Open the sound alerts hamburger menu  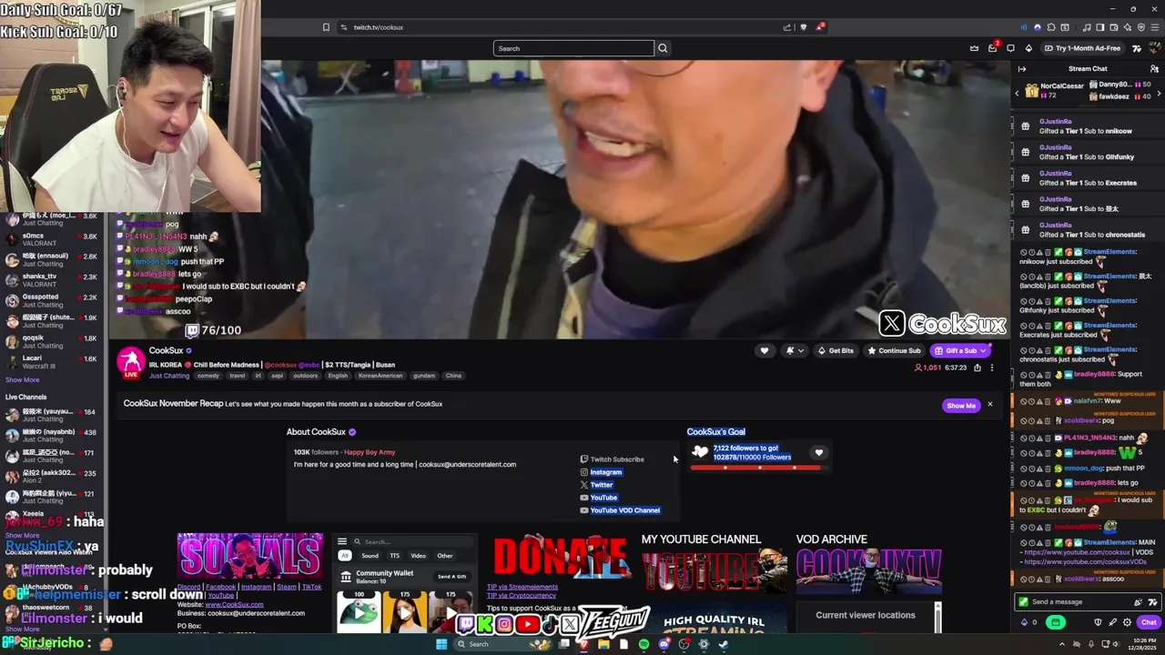pyautogui.click(x=342, y=541)
